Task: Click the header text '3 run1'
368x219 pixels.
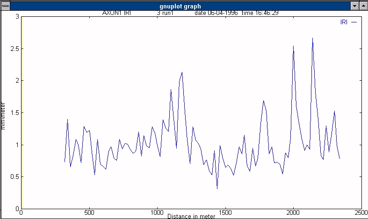Action: [x=165, y=13]
